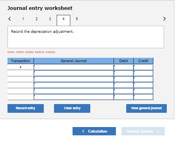Image resolution: width=194 pixels, height=148 pixels.
Task: Click the fourth row Credit cell
Action: 144,85
